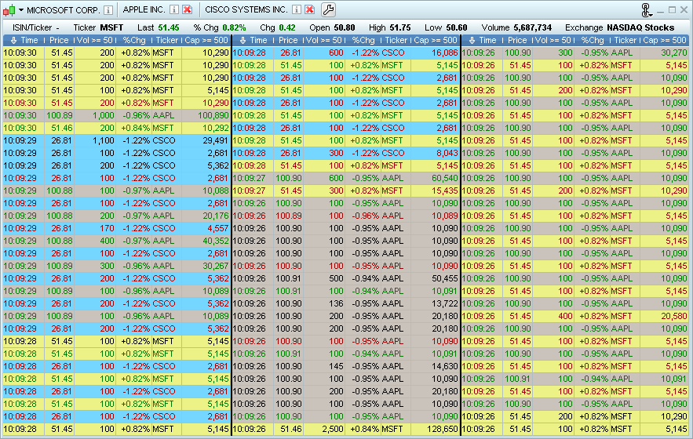Click the sort arrow in the right panel Time header

tap(472, 40)
